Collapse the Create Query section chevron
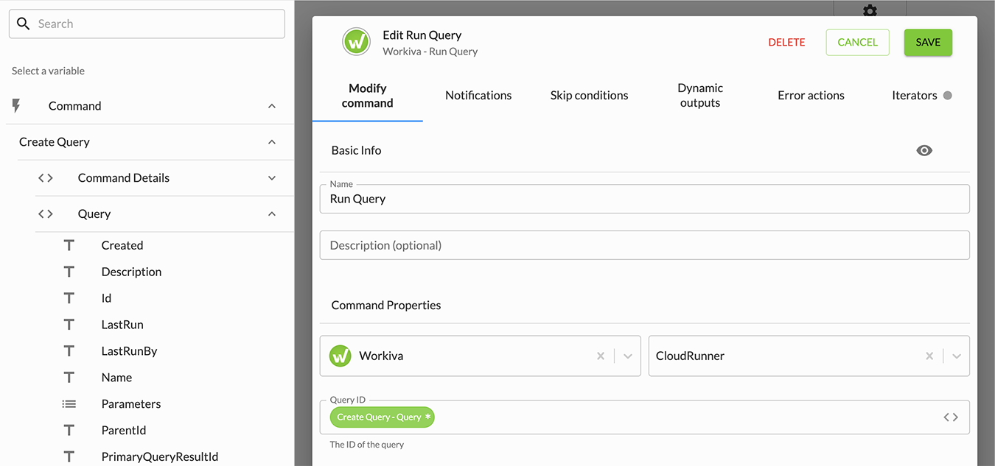 [272, 142]
